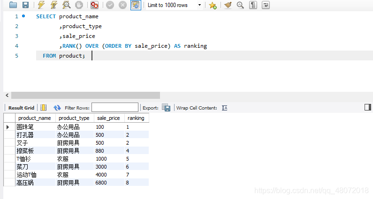Focus the Filter Rows input field
Viewport: 373px width, 199px height.
click(115, 107)
